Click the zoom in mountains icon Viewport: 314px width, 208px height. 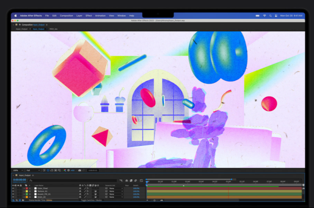[x=162, y=200]
